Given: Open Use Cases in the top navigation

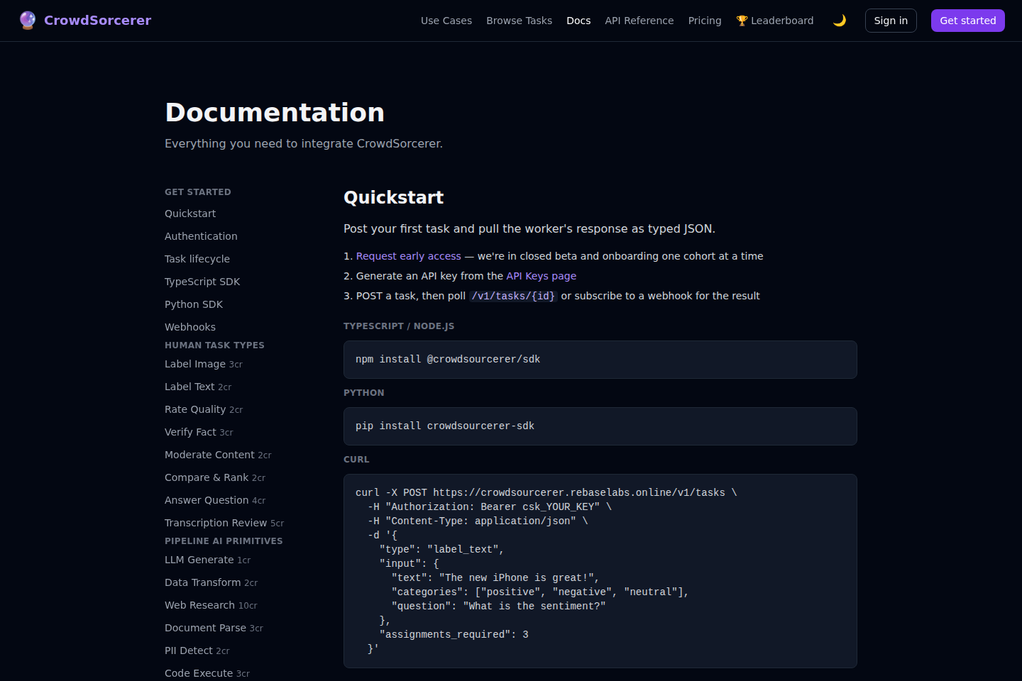Looking at the screenshot, I should [x=446, y=21].
